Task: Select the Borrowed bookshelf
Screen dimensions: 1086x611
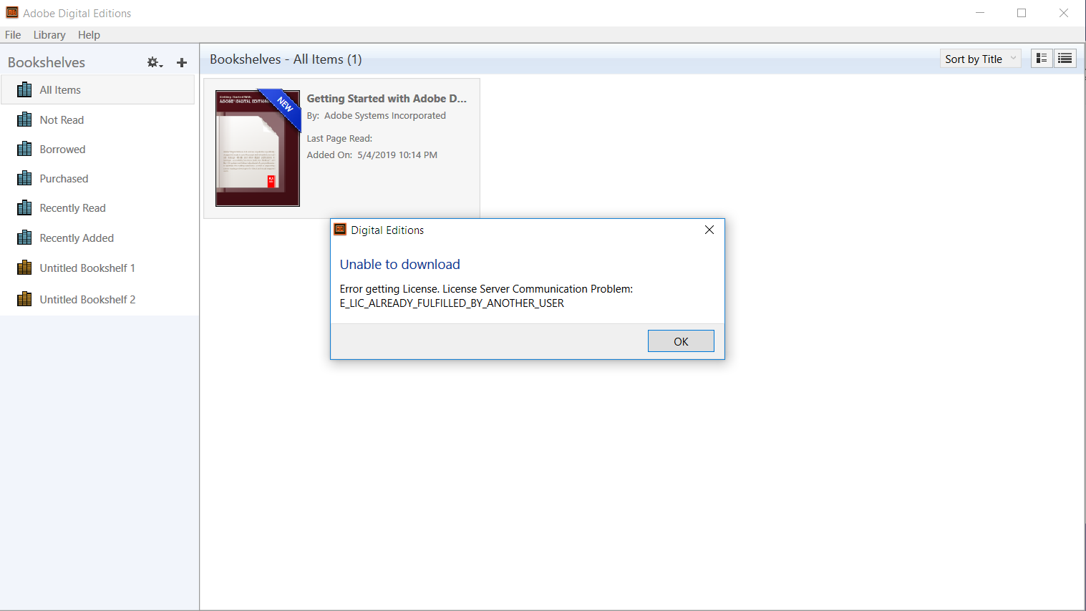Action: (x=98, y=149)
